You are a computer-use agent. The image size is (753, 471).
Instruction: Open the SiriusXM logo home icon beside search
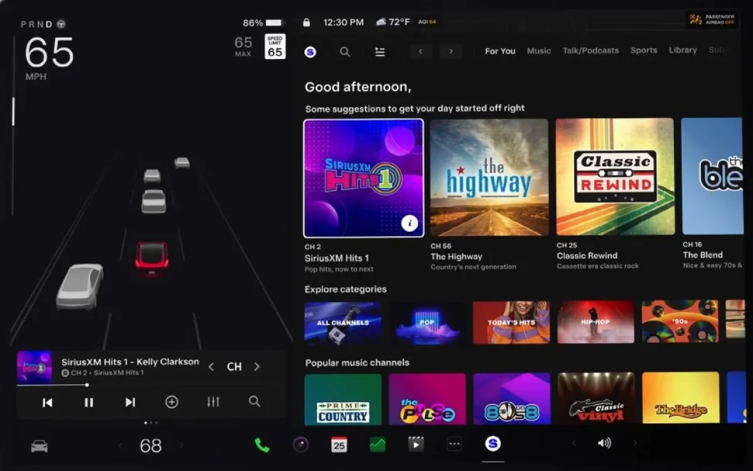[310, 52]
